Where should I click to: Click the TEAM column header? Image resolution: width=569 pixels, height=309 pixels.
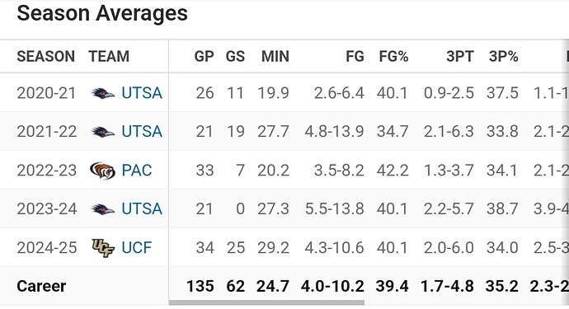coord(109,57)
